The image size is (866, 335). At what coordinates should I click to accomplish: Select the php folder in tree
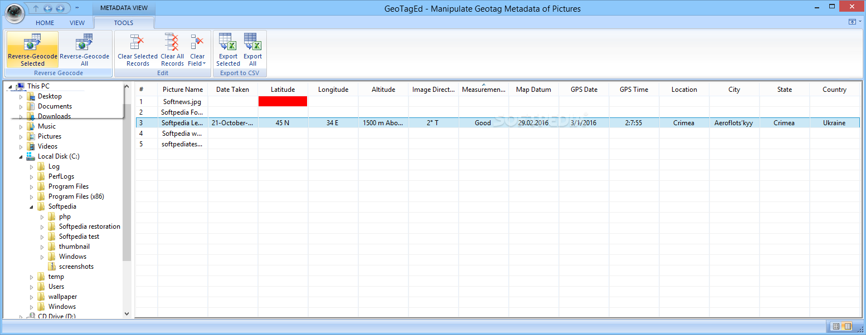click(65, 216)
